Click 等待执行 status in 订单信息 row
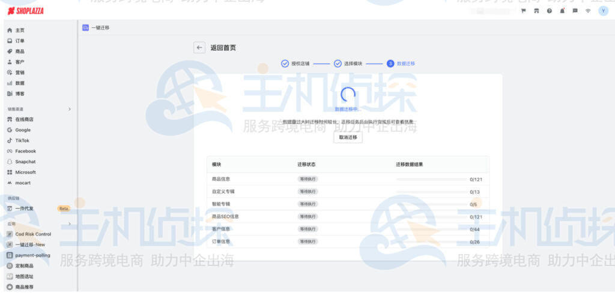615x293 pixels. [307, 241]
